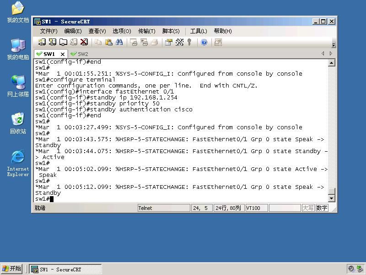Click the 大写 caps lock indicator
366x275 pixels.
pos(308,208)
